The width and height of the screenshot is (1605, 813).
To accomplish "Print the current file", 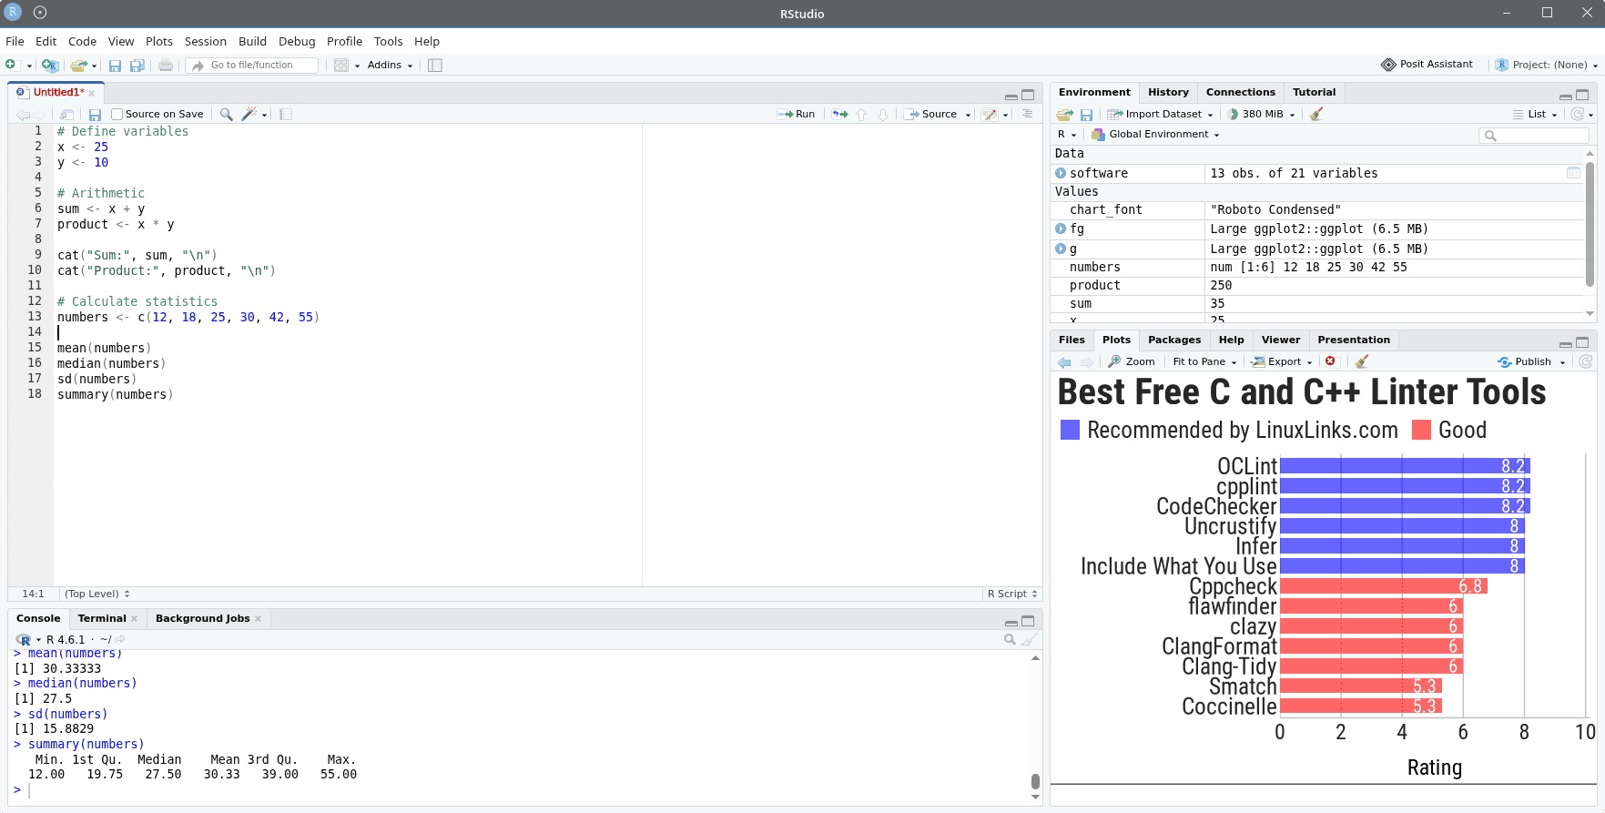I will (x=166, y=65).
